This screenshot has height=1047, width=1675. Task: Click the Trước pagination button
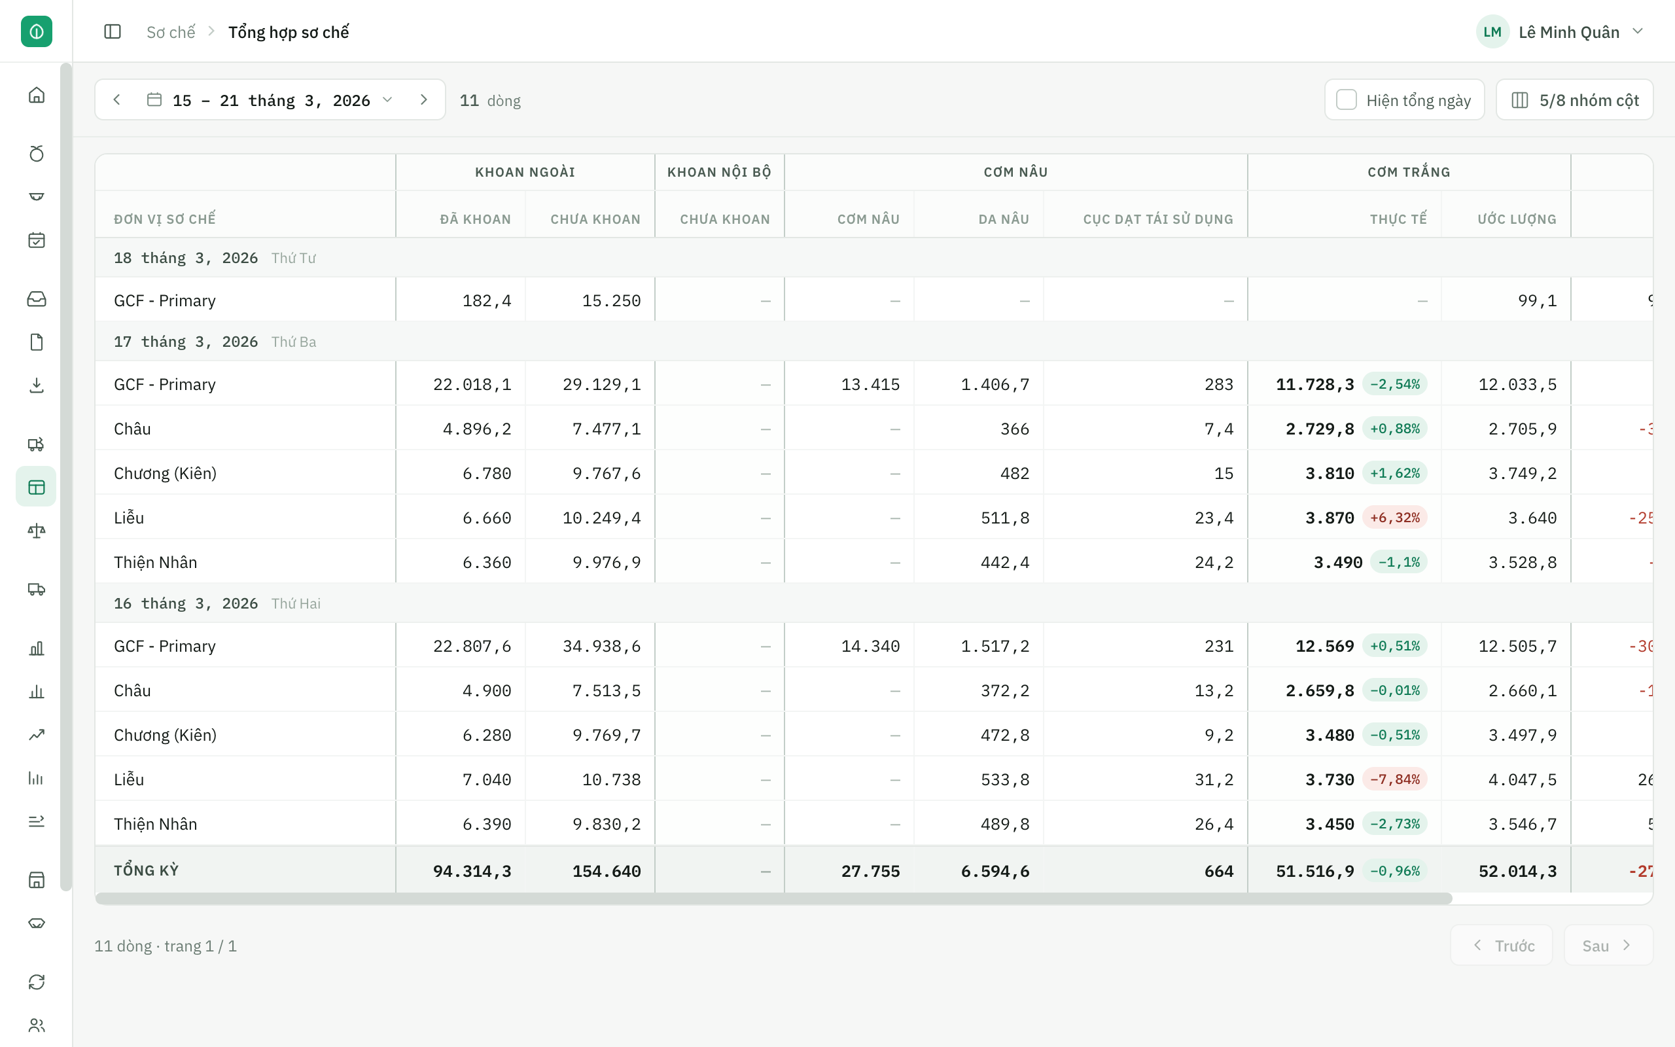(x=1501, y=945)
